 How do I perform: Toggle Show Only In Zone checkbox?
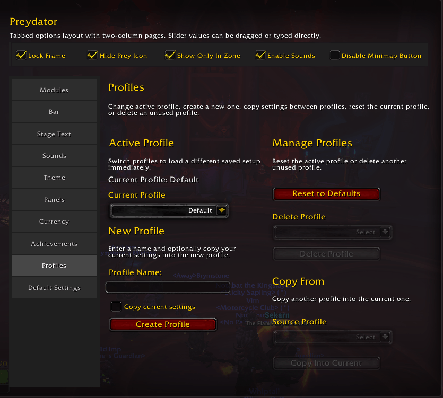point(170,55)
